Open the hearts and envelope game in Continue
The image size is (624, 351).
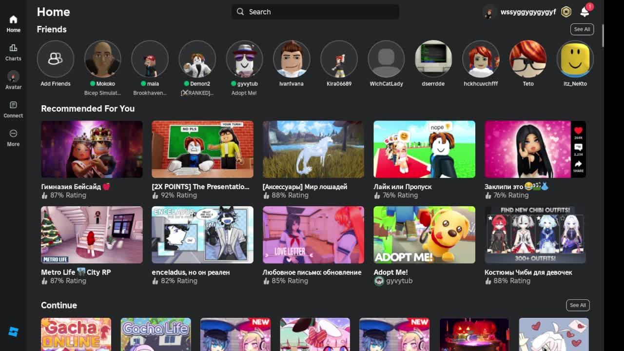554,334
